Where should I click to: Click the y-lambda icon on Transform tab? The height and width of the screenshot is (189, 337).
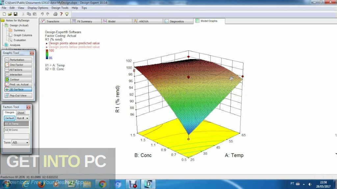point(43,21)
